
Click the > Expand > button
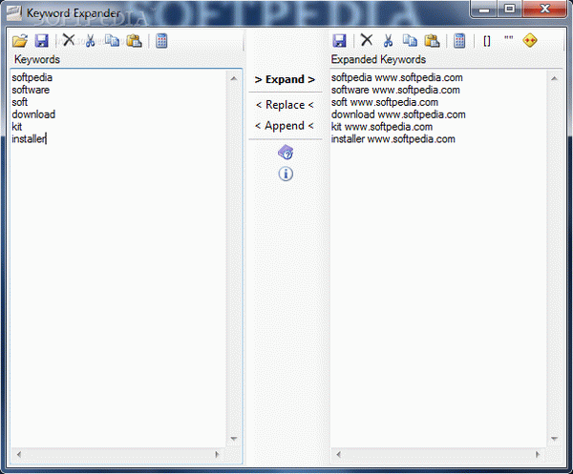(x=285, y=79)
